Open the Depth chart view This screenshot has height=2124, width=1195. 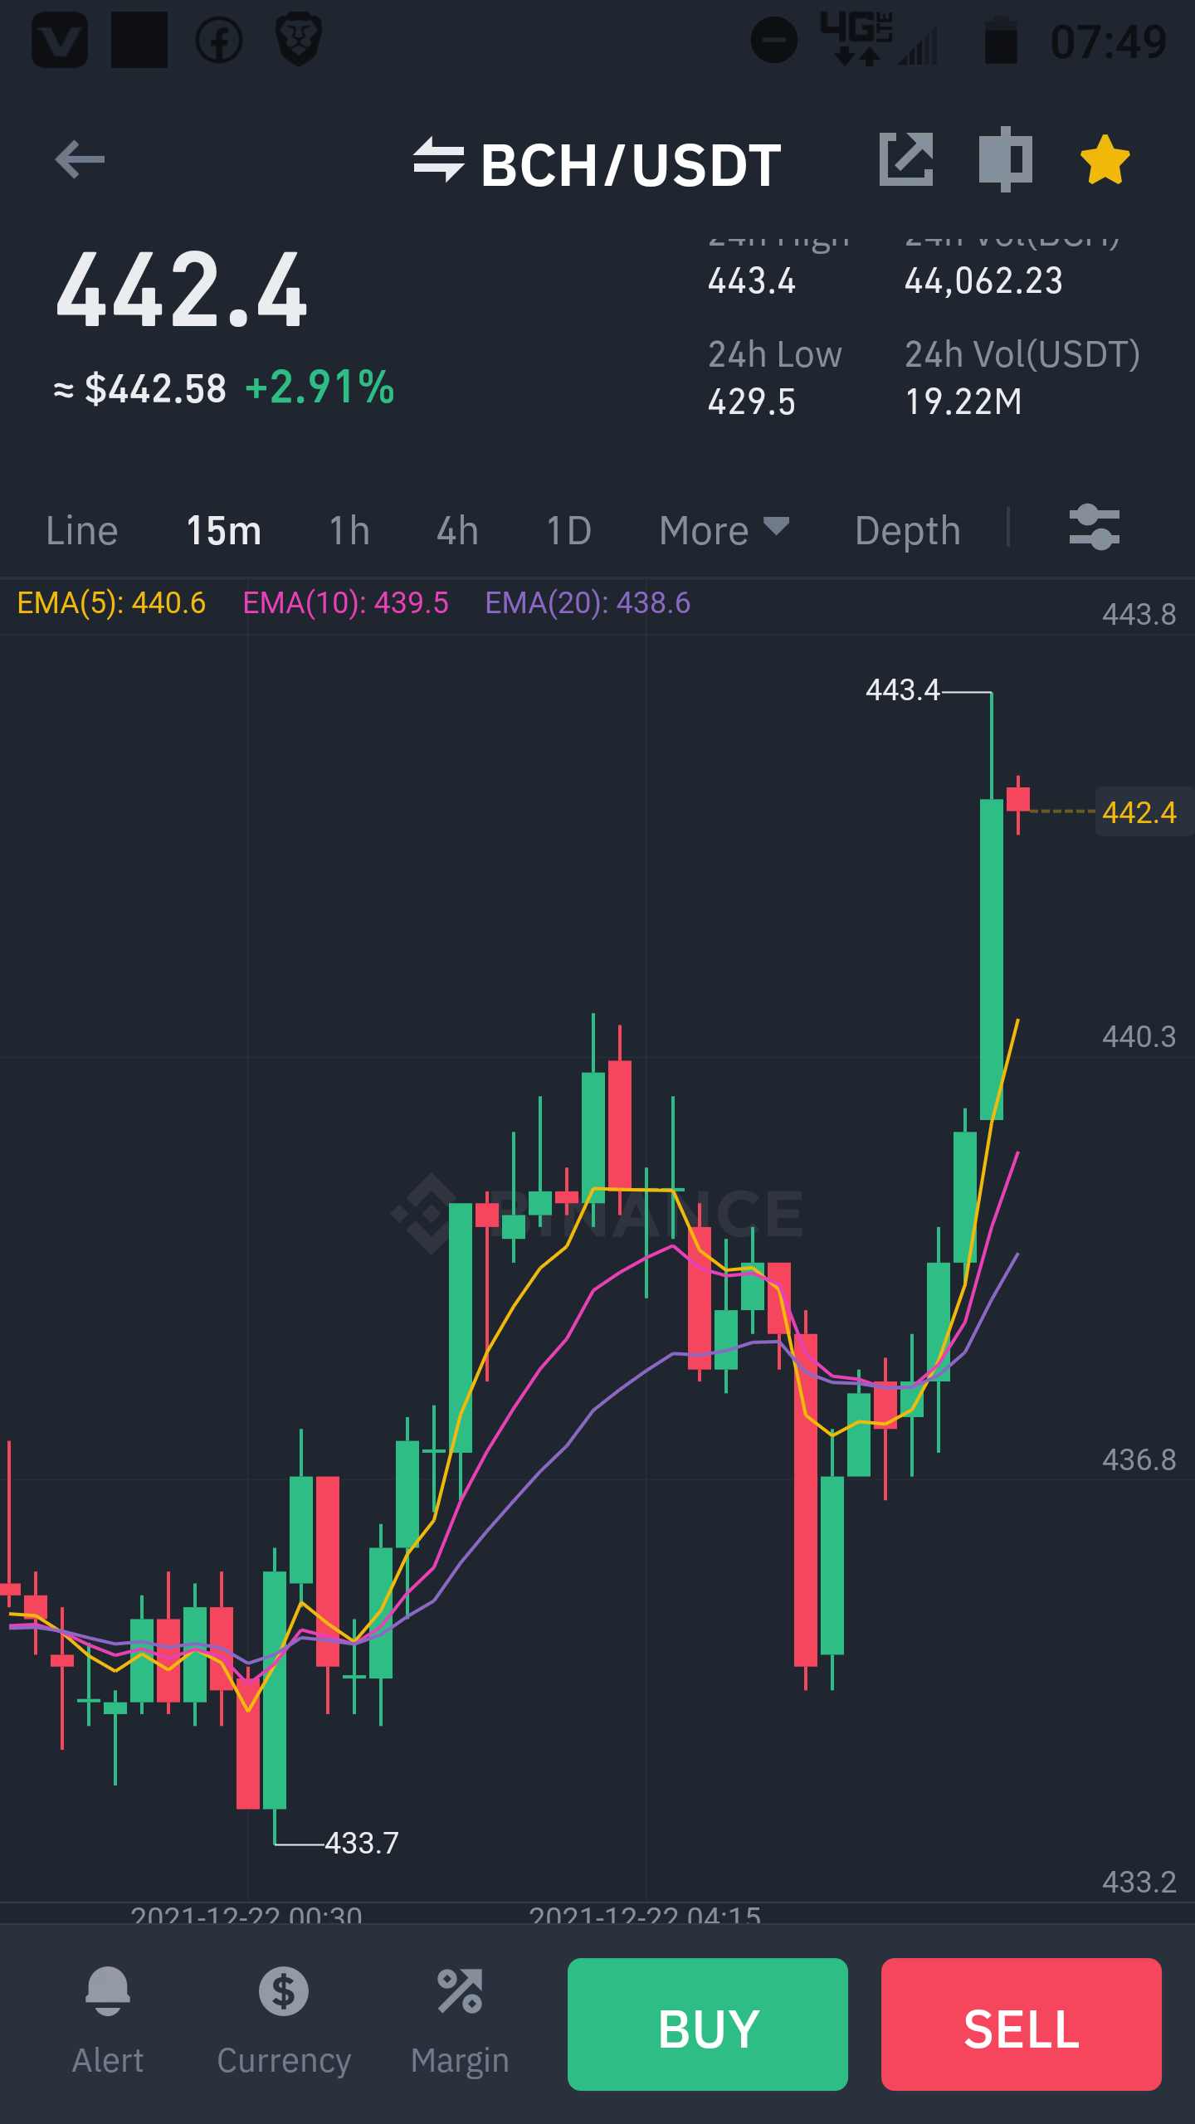(x=908, y=530)
